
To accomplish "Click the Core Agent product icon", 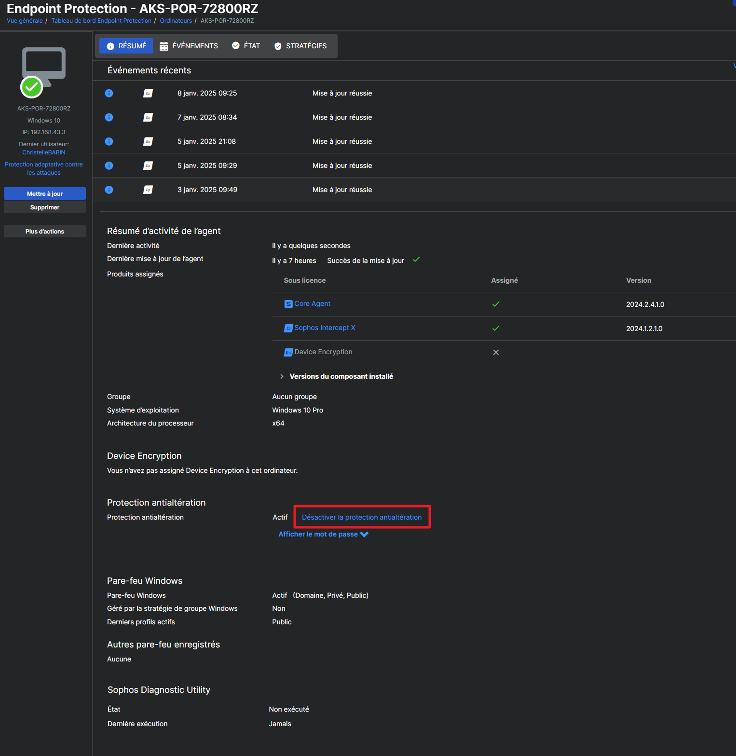I will point(288,304).
